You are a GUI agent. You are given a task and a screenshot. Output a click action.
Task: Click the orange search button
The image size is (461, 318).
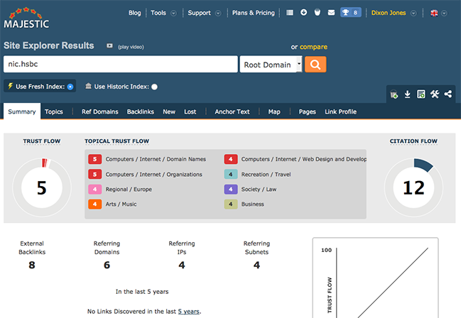315,65
